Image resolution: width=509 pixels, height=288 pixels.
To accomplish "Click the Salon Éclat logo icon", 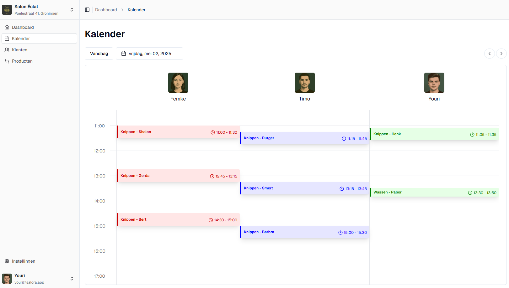I will (x=7, y=10).
